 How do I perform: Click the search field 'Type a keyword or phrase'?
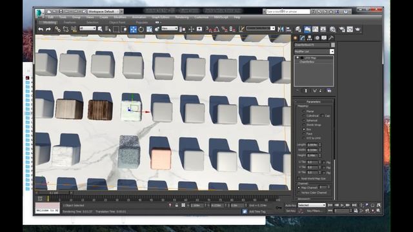pos(288,12)
